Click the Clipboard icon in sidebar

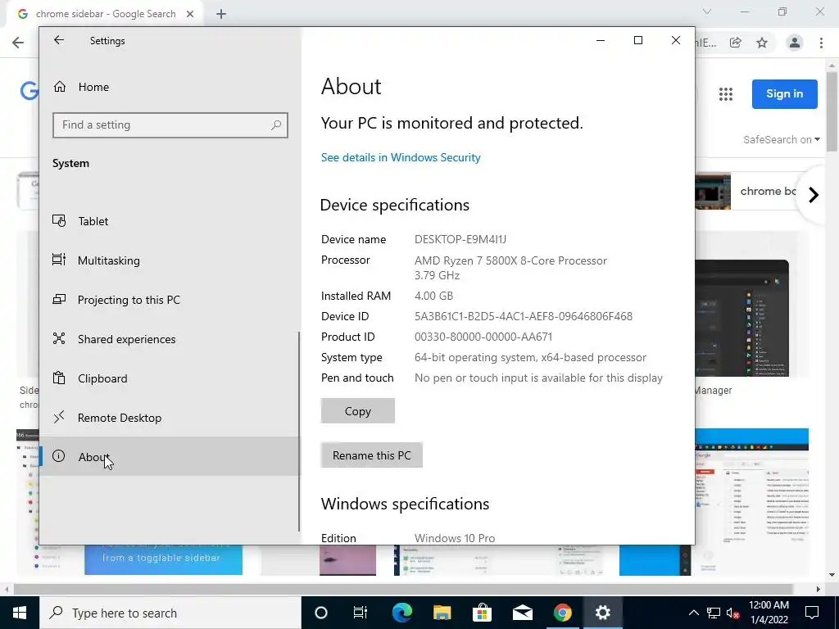[x=59, y=378]
